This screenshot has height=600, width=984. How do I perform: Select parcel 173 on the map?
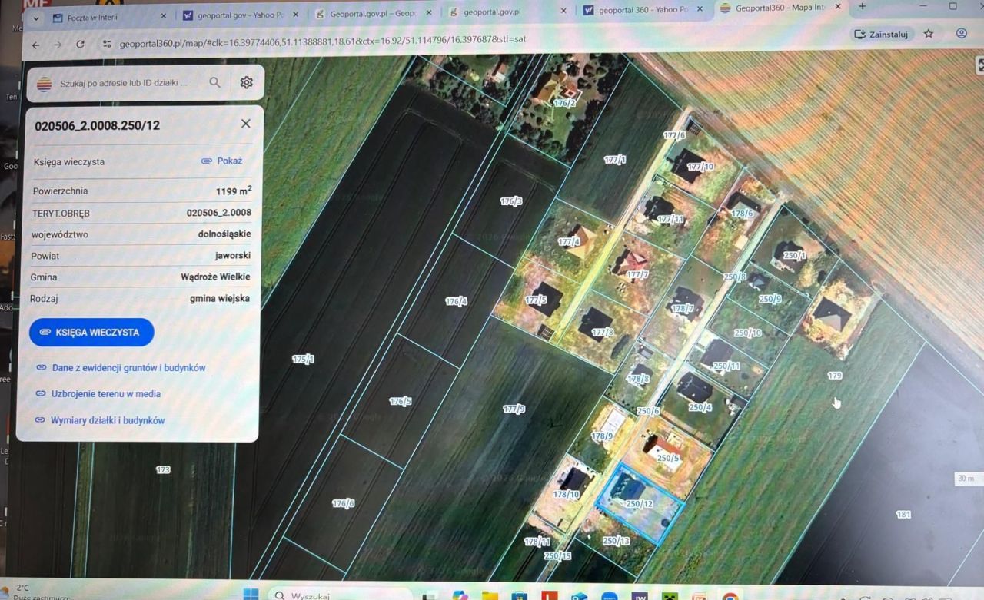click(163, 469)
